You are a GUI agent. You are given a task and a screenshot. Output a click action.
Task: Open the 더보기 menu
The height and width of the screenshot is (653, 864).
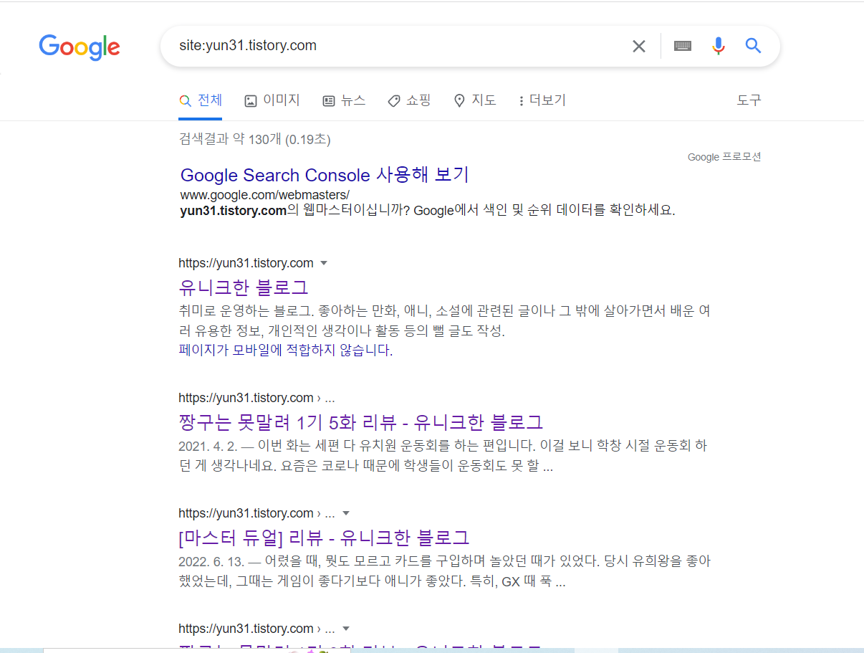point(542,100)
